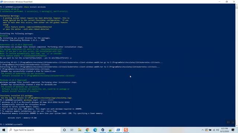
Task: Click 'Failed to verify system memory limits.' line
Action: coord(20,107)
